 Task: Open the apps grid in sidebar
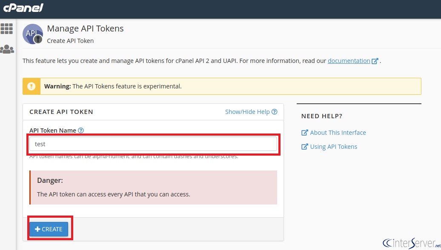pos(7,28)
